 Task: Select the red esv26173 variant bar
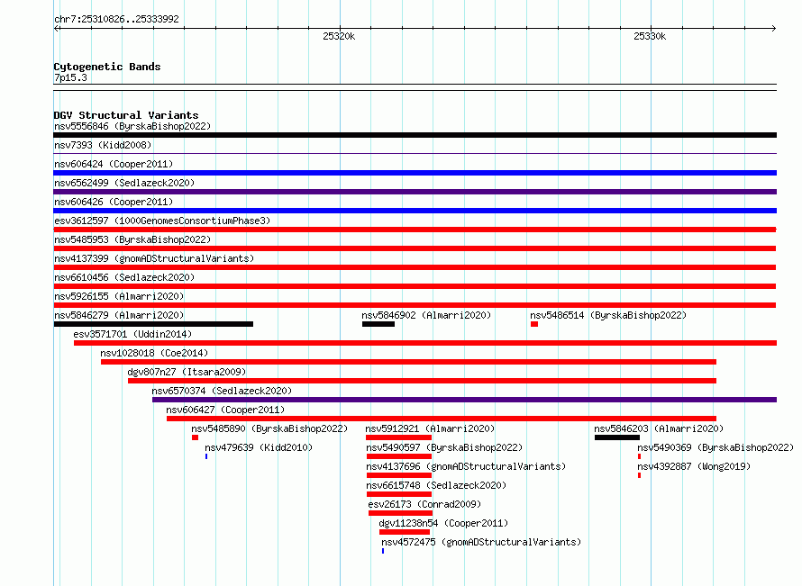[400, 513]
